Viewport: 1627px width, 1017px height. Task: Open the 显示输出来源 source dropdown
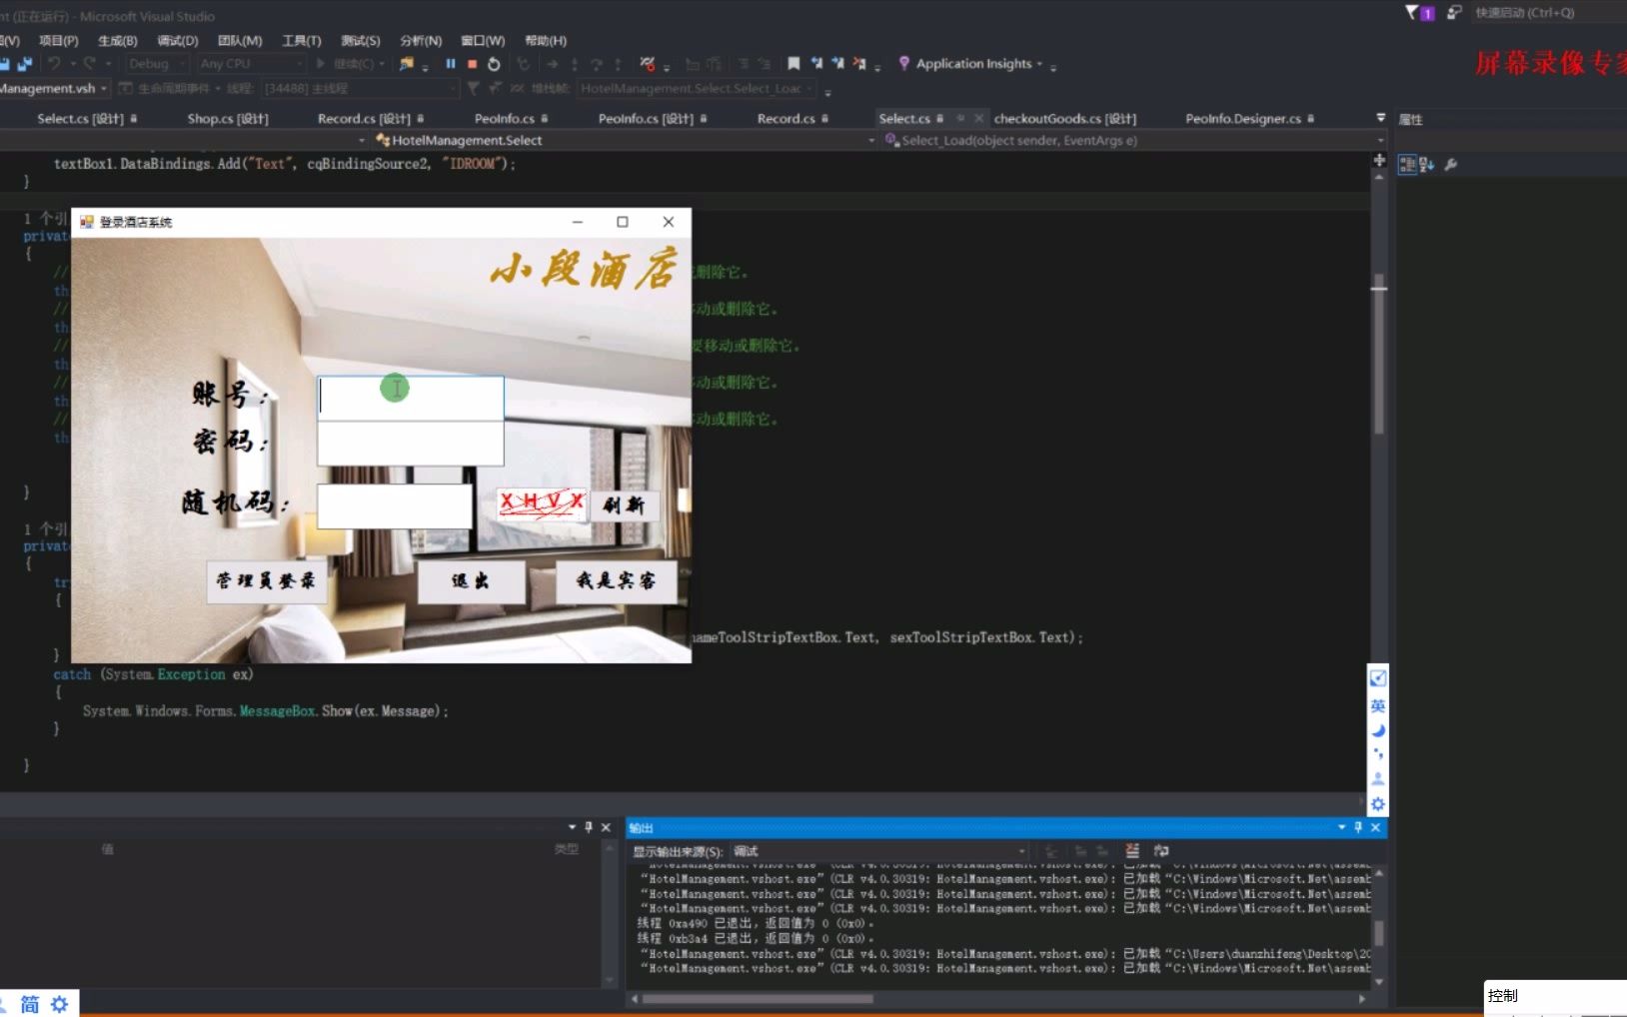[1017, 850]
